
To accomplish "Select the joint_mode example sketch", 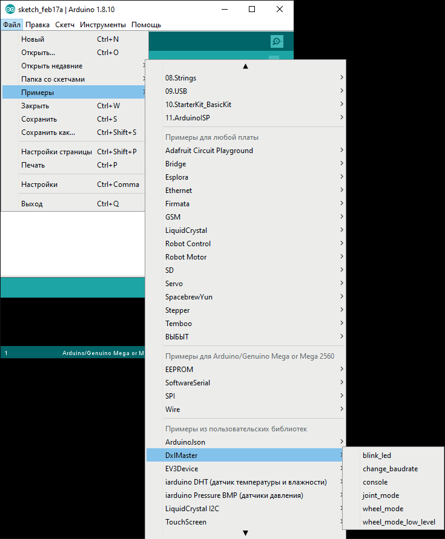I will click(380, 495).
